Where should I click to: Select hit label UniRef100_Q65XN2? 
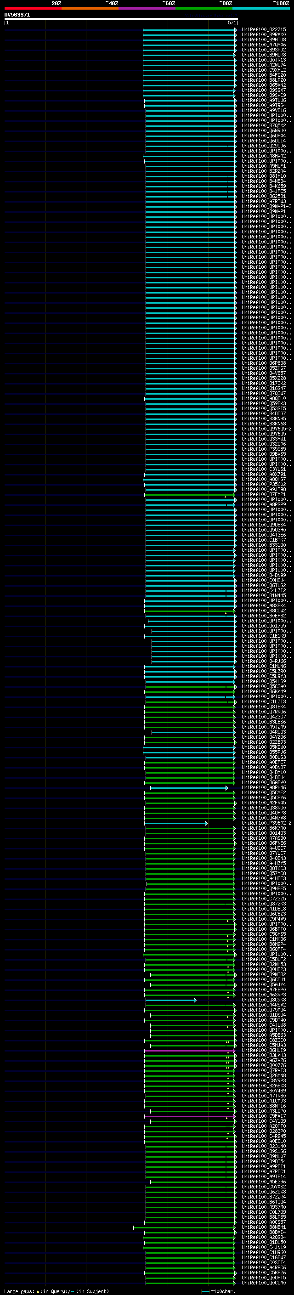(263, 85)
